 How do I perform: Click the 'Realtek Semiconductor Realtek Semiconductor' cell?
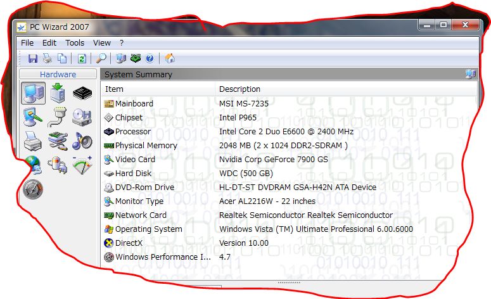click(x=305, y=215)
